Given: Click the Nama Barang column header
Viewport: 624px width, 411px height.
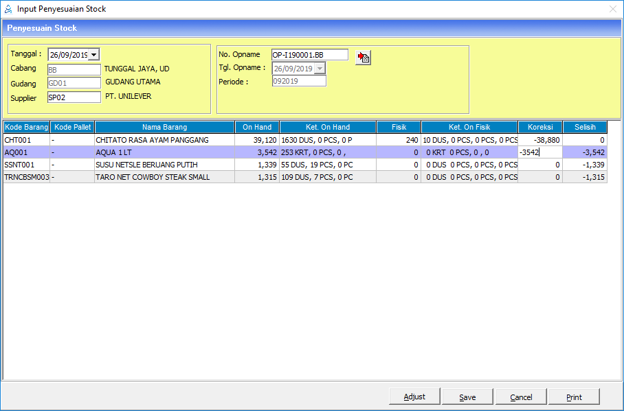Looking at the screenshot, I should [x=164, y=127].
